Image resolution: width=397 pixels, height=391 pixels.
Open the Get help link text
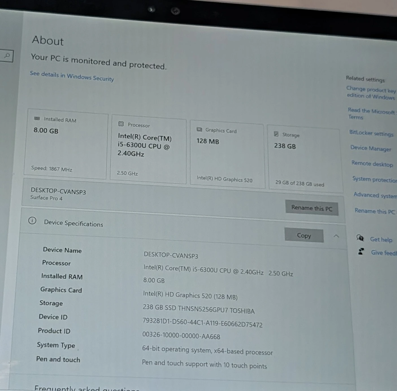(x=381, y=239)
